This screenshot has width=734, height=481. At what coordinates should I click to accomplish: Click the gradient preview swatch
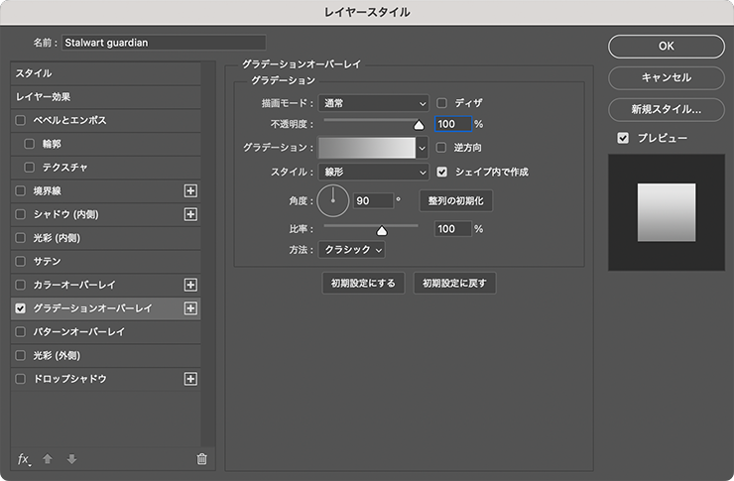366,148
